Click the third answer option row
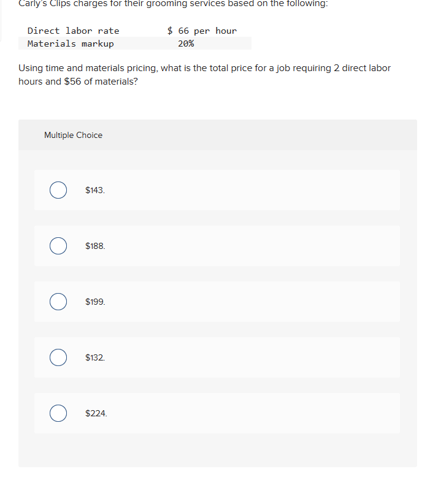 [x=217, y=302]
